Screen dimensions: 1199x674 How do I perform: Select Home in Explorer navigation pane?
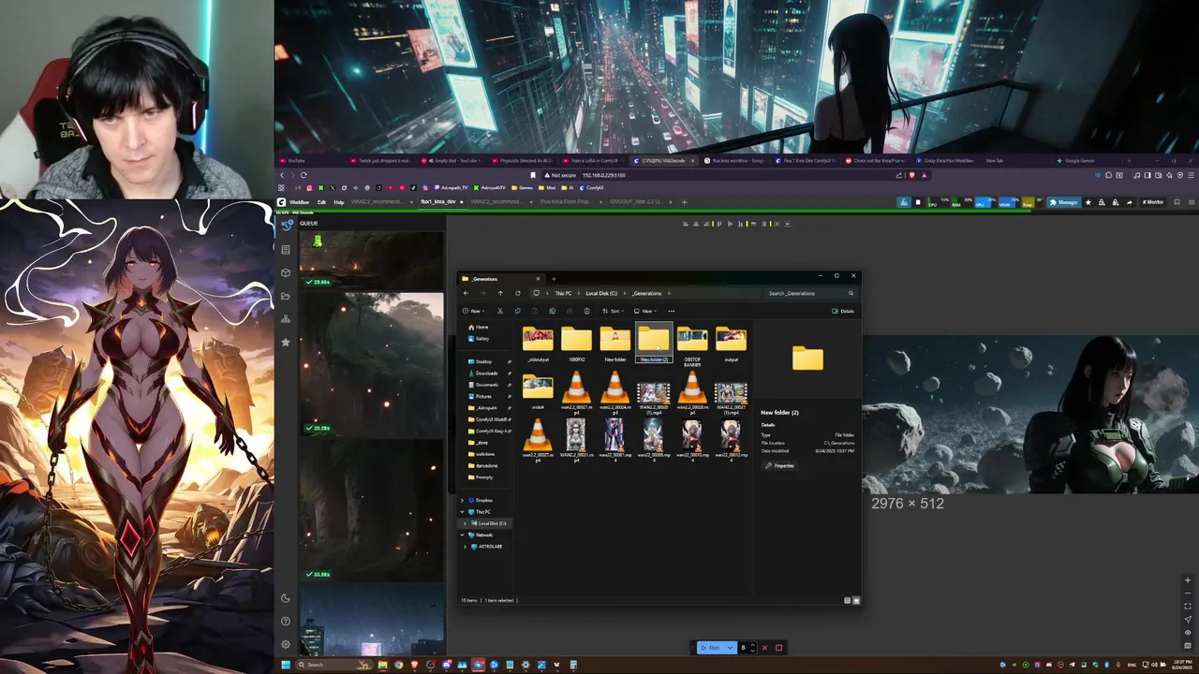(479, 327)
